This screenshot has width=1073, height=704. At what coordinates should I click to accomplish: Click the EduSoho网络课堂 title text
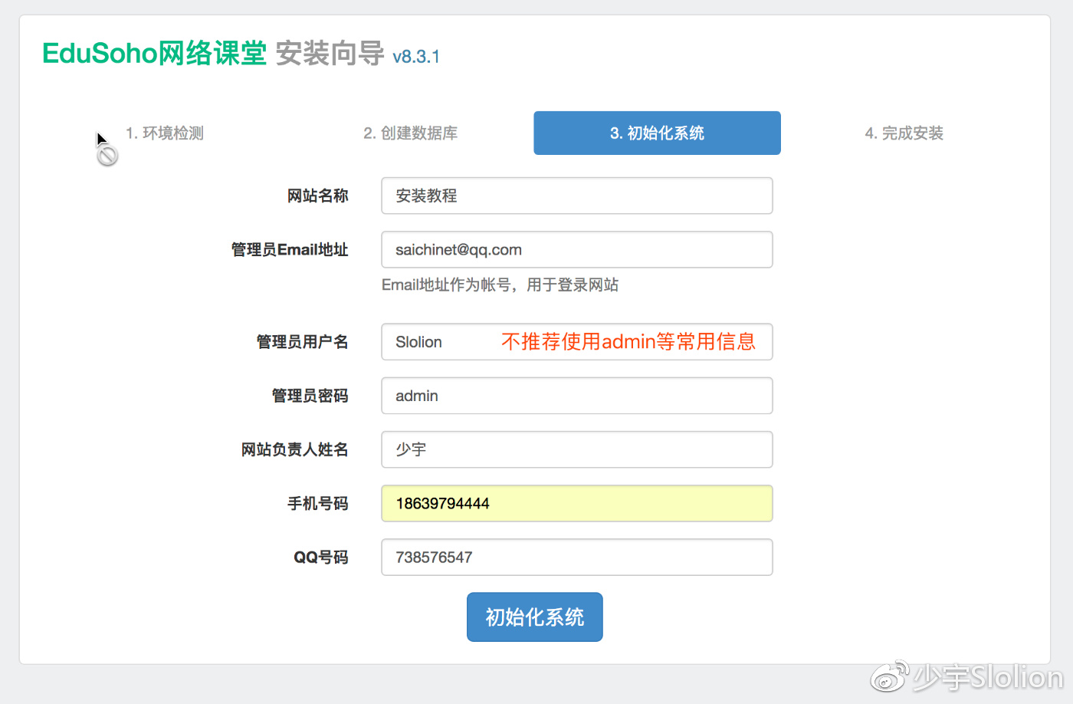[154, 54]
